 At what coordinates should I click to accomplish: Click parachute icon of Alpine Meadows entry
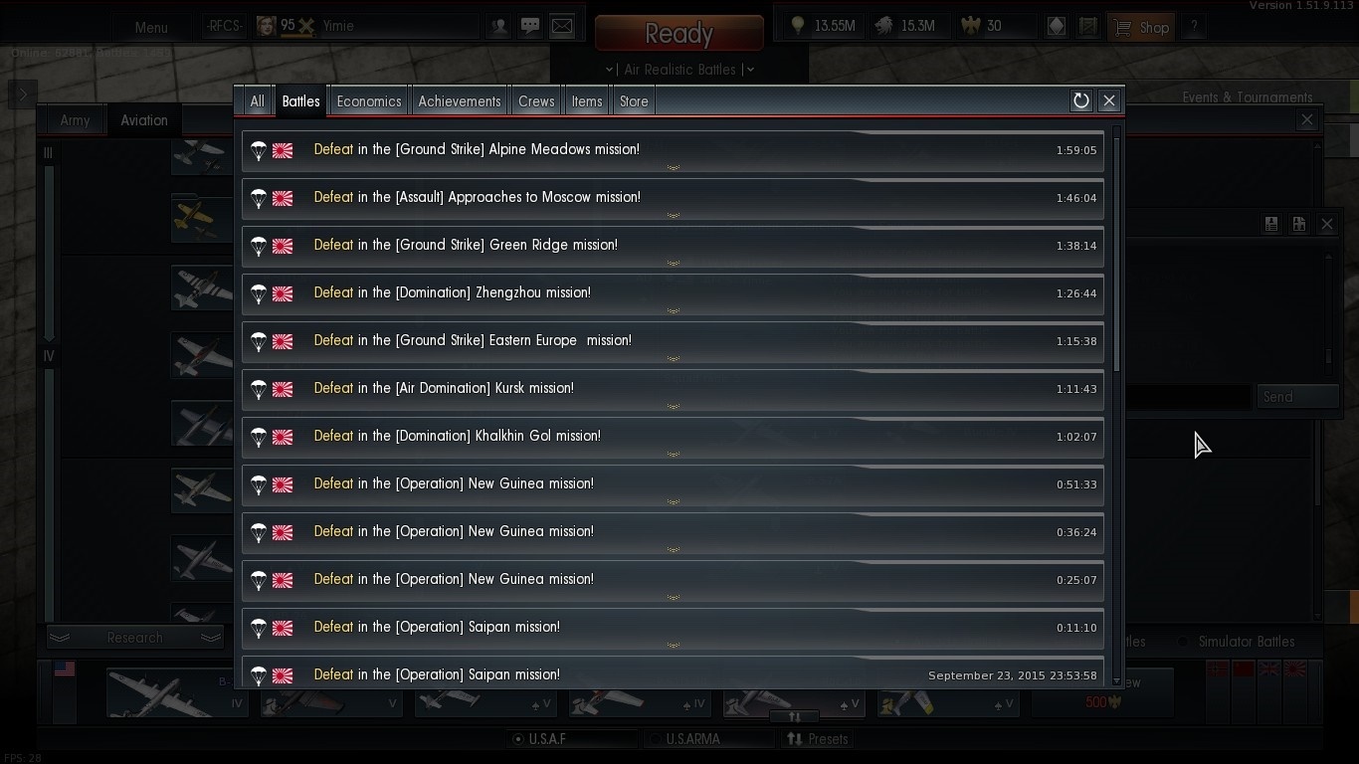pyautogui.click(x=259, y=150)
